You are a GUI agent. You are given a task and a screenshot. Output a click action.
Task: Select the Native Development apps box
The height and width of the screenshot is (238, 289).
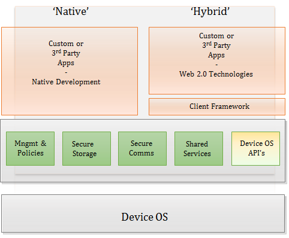(70, 71)
